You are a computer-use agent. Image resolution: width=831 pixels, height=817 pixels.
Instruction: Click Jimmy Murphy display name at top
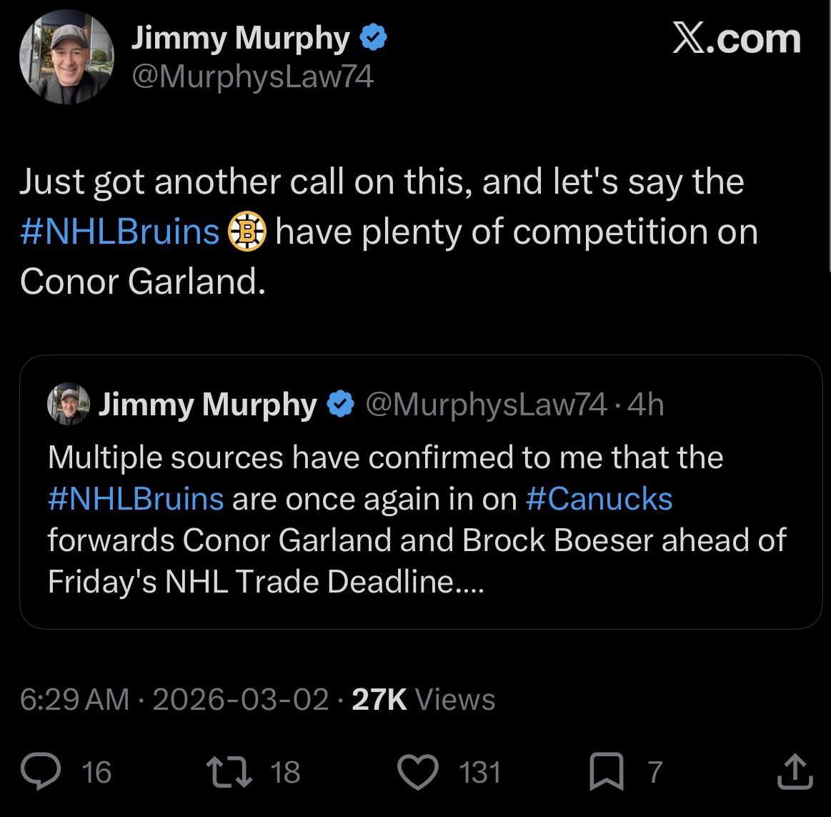(240, 39)
